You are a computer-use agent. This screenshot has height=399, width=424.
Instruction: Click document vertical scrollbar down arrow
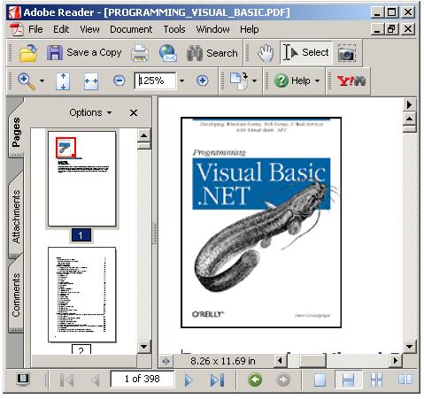point(409,347)
